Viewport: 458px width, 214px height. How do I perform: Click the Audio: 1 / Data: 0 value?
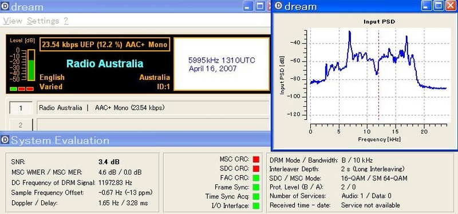click(x=366, y=196)
